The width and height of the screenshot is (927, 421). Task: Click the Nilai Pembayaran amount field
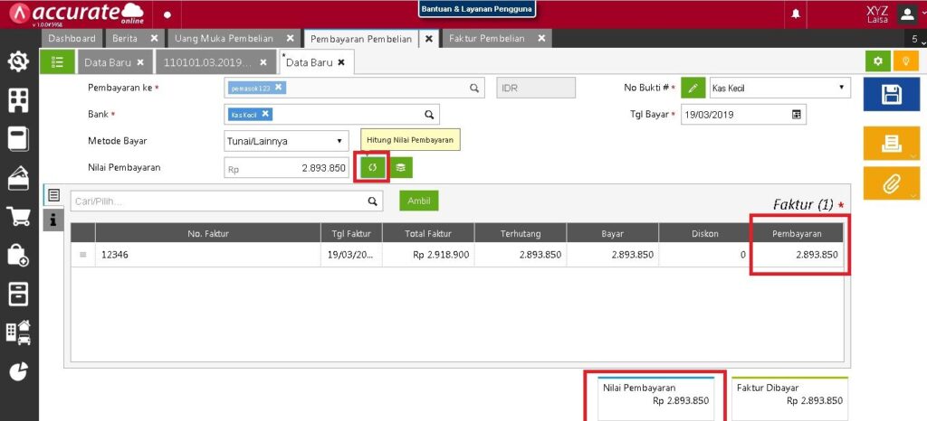[x=287, y=168]
